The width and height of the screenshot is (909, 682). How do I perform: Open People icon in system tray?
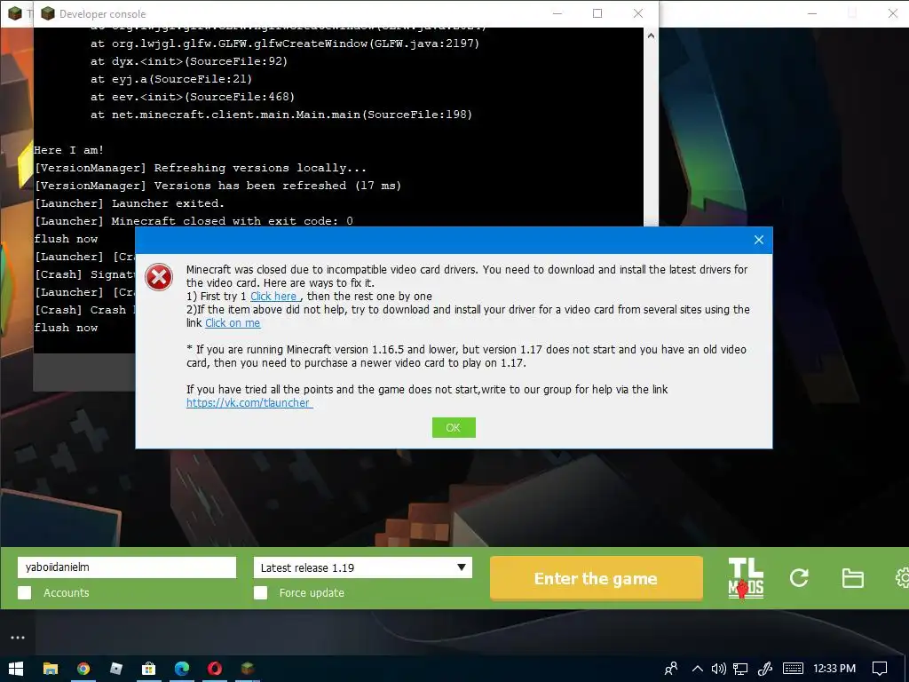(x=671, y=669)
